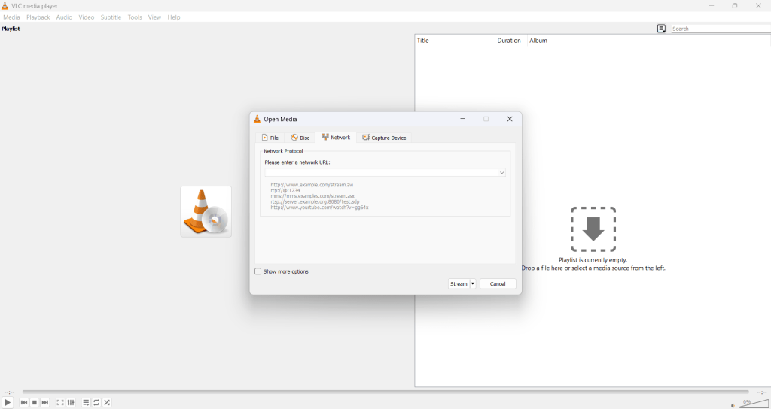
Task: Click the remaining time label at seek bar end
Action: (x=761, y=392)
